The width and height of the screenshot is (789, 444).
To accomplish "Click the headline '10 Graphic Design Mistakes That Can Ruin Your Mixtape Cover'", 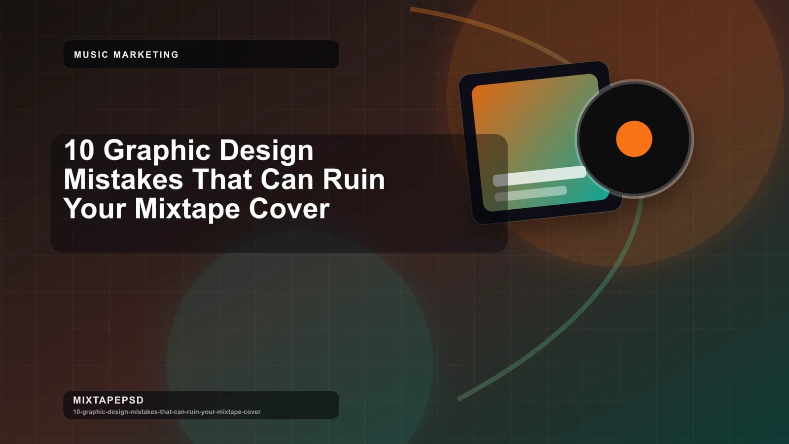I will click(x=224, y=179).
